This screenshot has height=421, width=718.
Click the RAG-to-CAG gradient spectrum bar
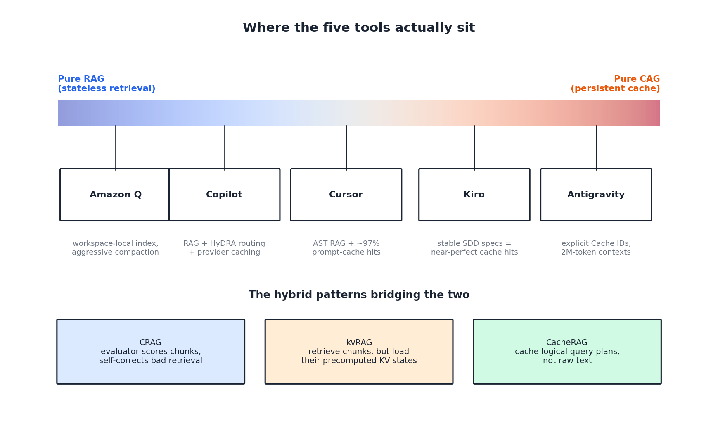359,113
